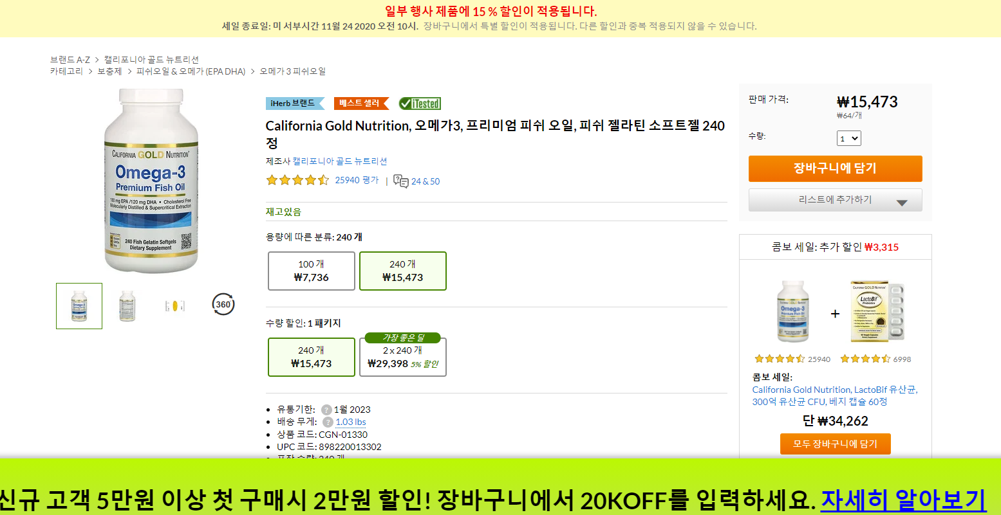
Task: Open 자세히 알아보기 link in green banner
Action: 903,500
